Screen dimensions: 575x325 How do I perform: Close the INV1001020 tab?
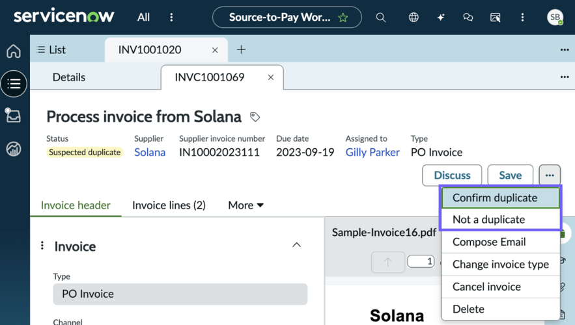pos(215,50)
